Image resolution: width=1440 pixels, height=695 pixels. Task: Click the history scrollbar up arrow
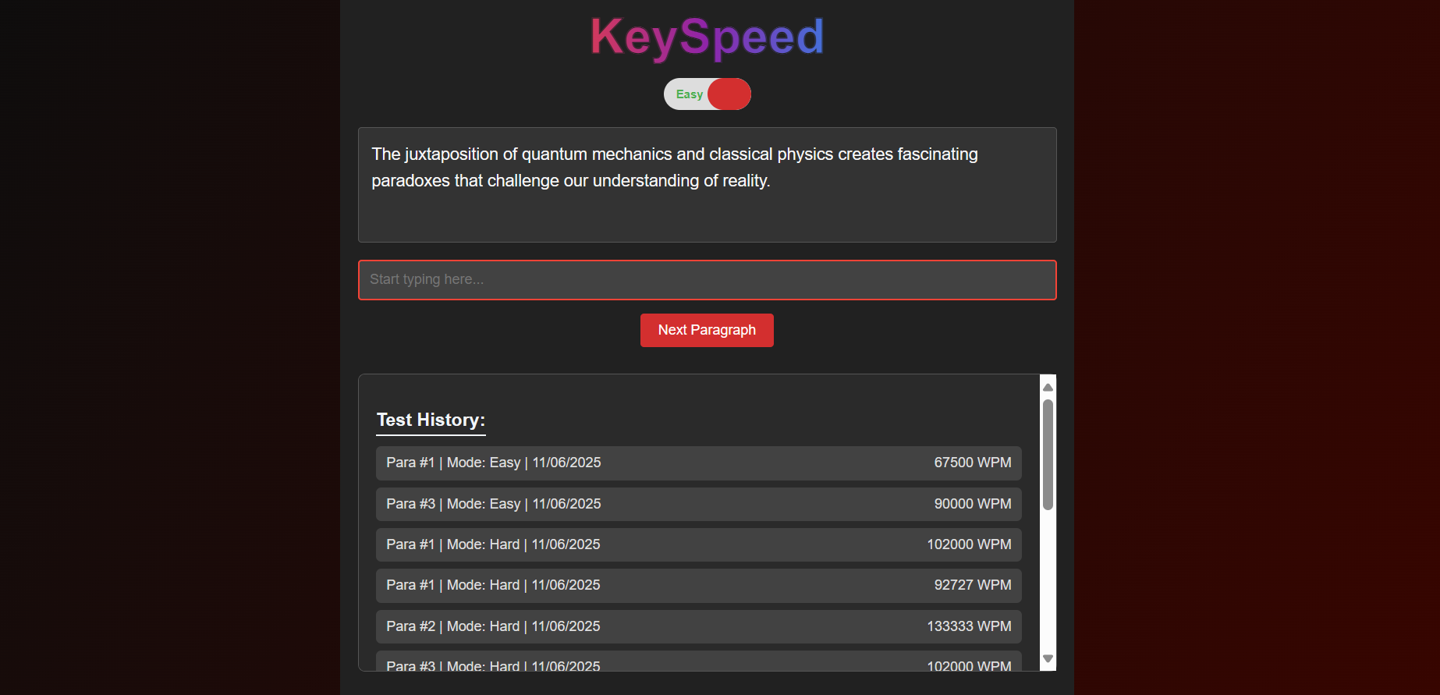click(x=1048, y=388)
